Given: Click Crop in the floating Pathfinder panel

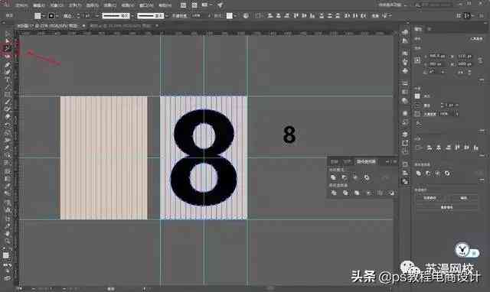Looking at the screenshot, I should [x=369, y=193].
